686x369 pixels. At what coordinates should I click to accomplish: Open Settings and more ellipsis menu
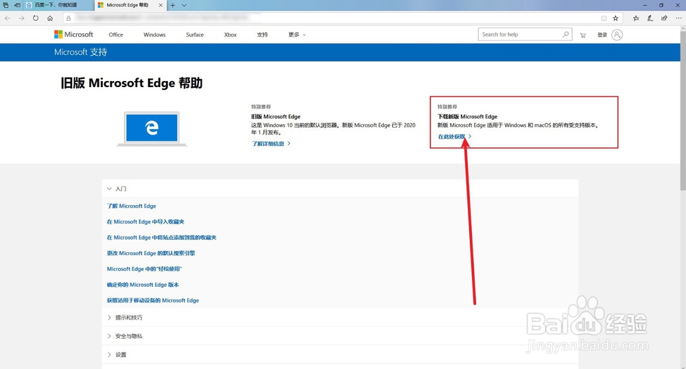click(x=678, y=18)
